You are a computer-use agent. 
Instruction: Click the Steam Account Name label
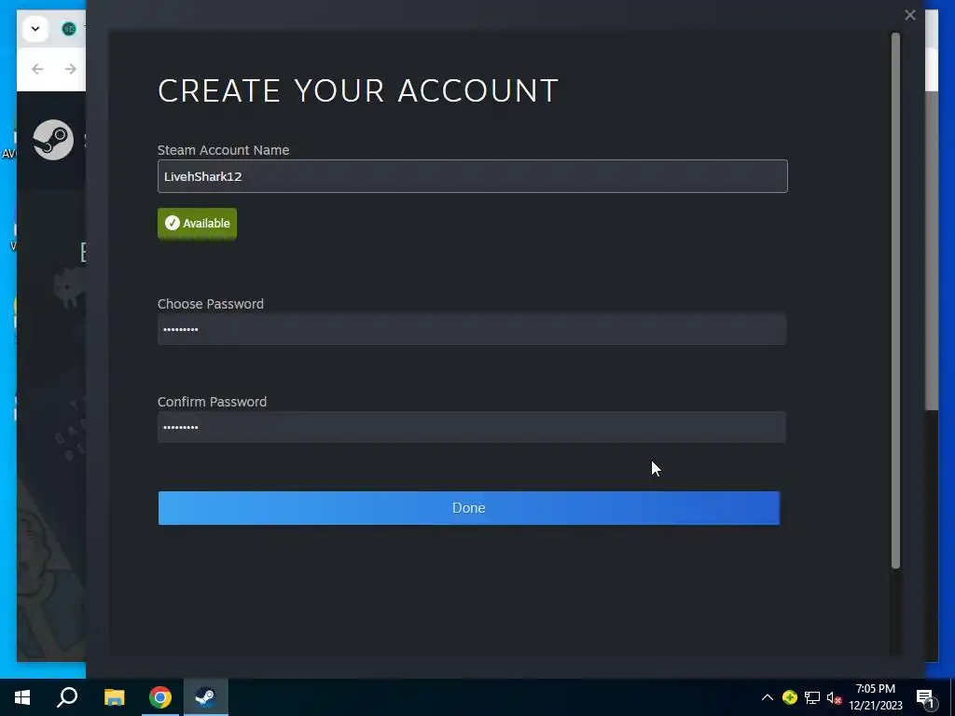pyautogui.click(x=224, y=150)
